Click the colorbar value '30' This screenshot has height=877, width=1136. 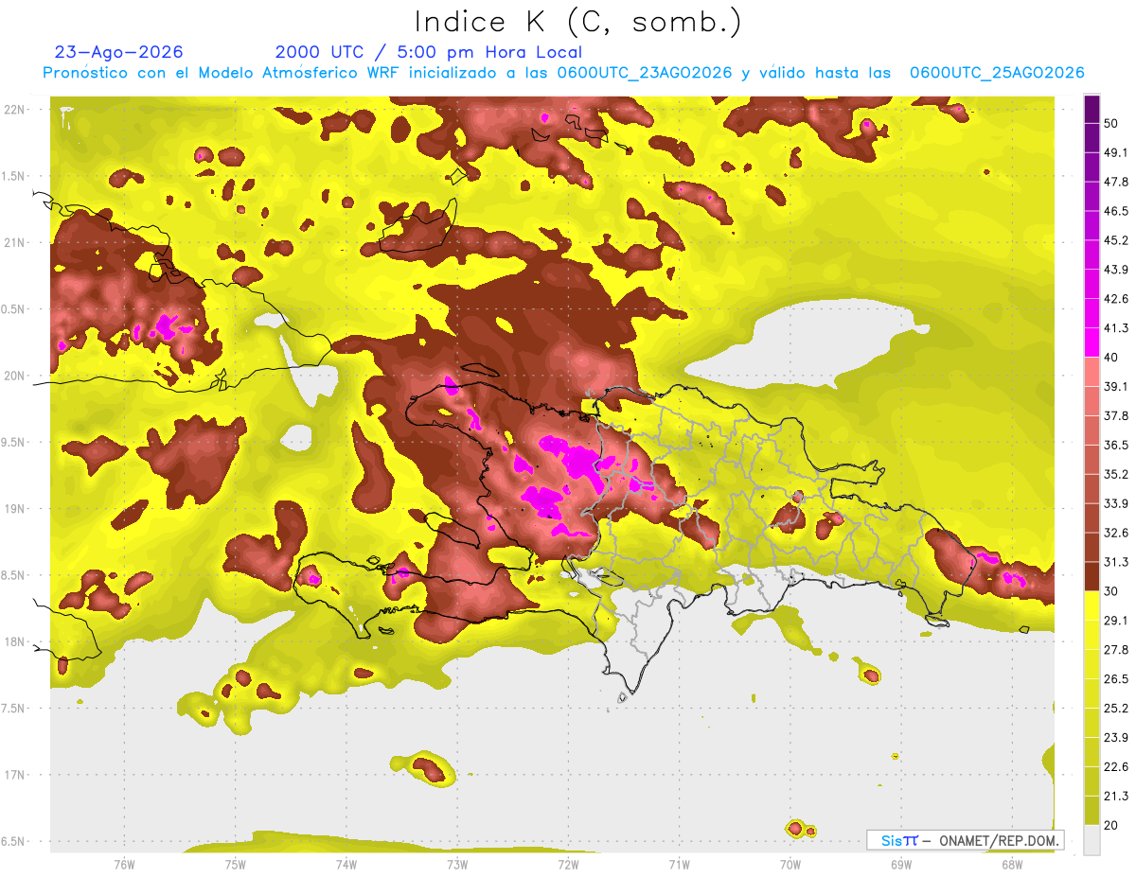click(1111, 591)
